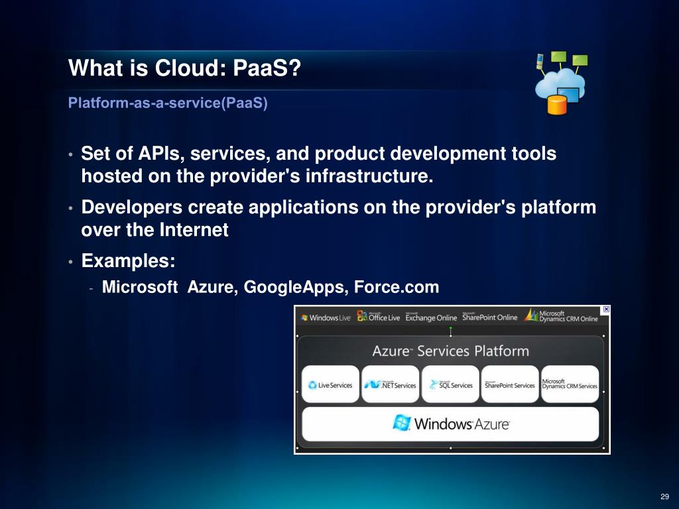Click the slide title What is Cloud: PaaS?
The image size is (679, 509).
184,68
